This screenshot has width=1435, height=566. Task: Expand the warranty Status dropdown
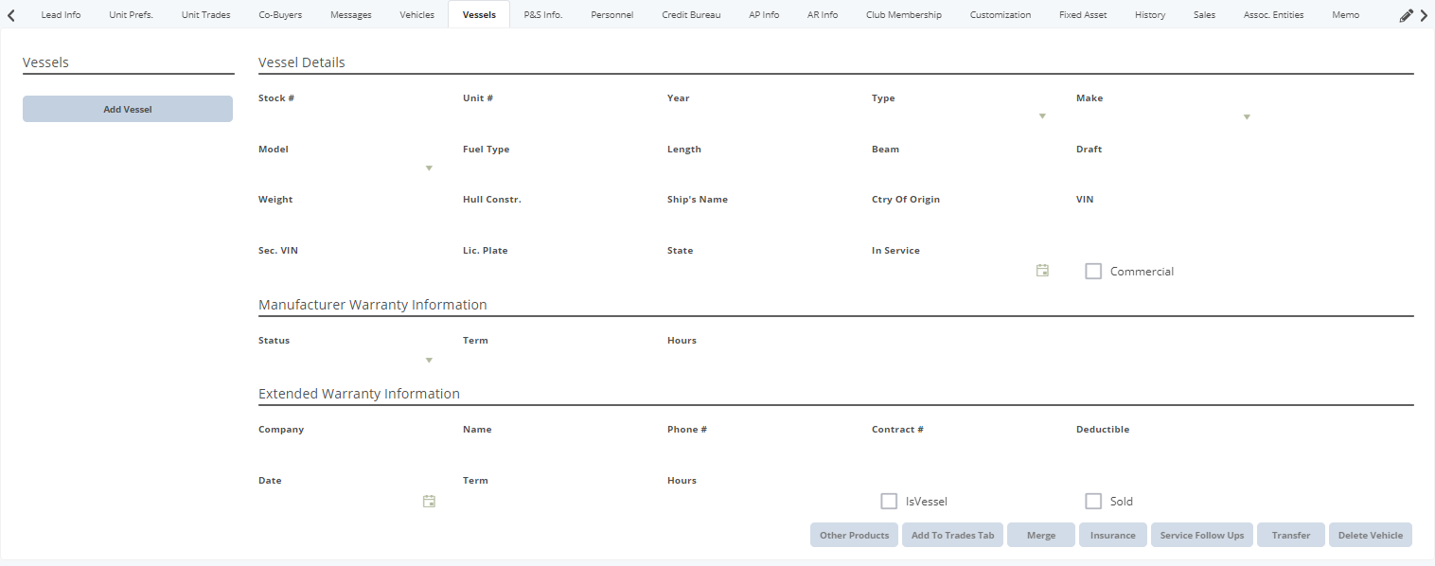429,360
